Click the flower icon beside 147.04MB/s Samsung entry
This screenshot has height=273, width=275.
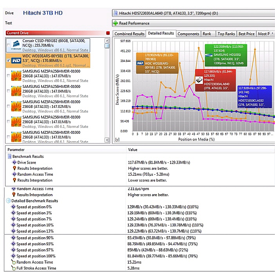pos(16,91)
